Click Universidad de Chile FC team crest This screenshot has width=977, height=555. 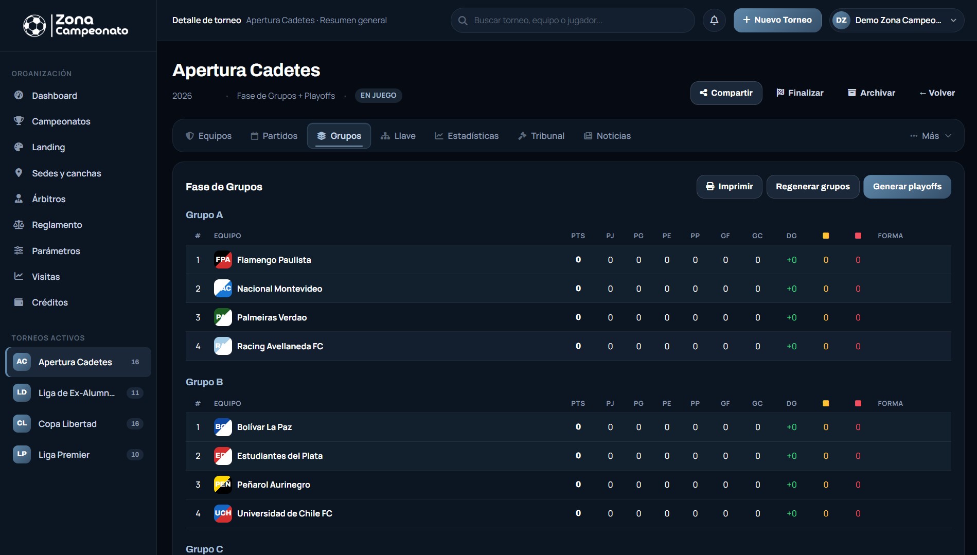223,513
